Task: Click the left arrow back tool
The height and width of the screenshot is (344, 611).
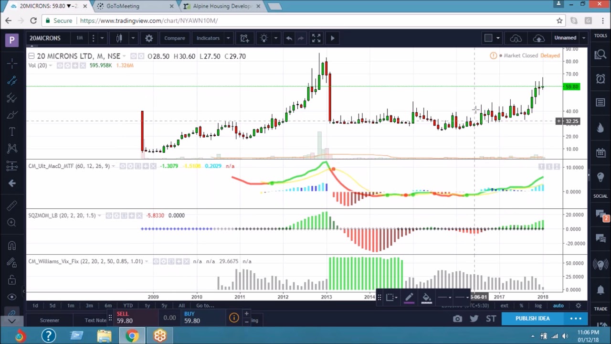Action: (x=12, y=183)
